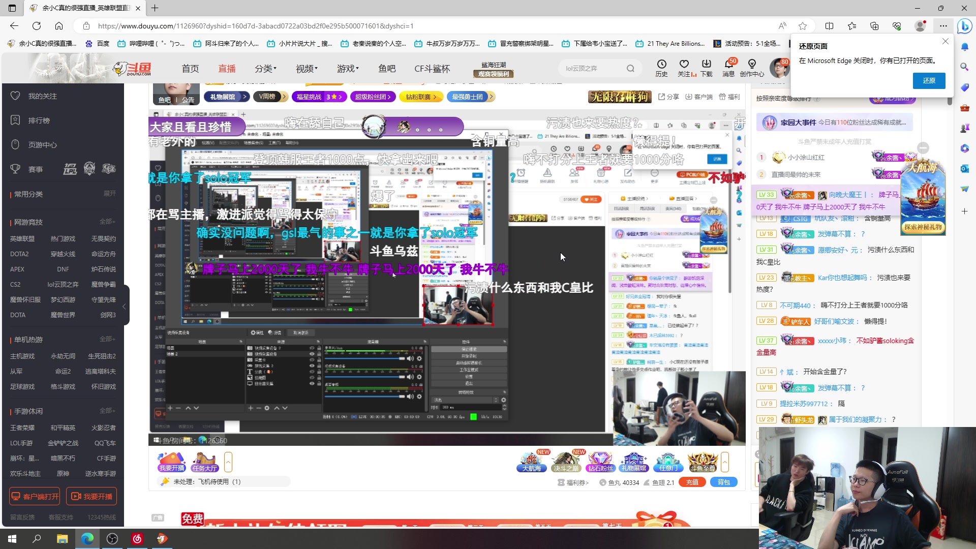Open the 钻石粉丝 diamond fans icon
Viewport: 976px width, 549px height.
coord(600,460)
